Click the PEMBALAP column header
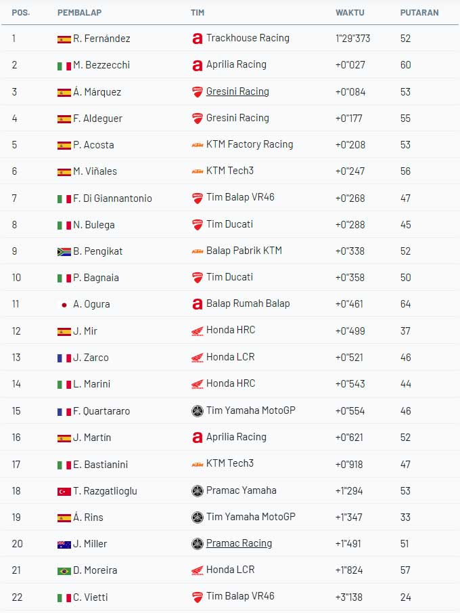The image size is (460, 613). pyautogui.click(x=79, y=13)
